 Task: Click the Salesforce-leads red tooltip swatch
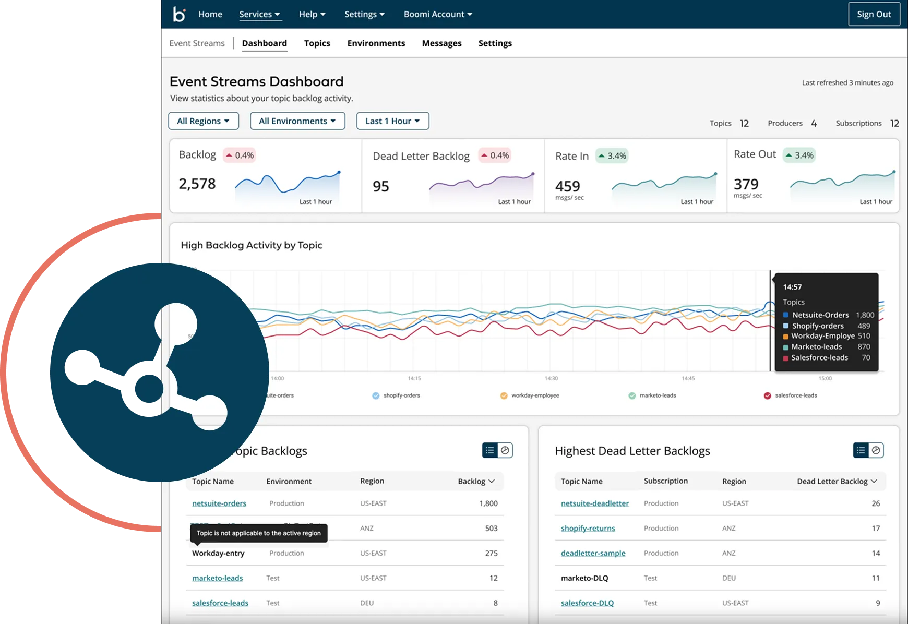[x=786, y=358]
